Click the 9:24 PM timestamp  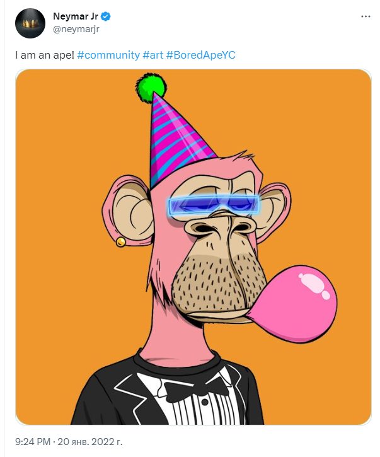[33, 441]
